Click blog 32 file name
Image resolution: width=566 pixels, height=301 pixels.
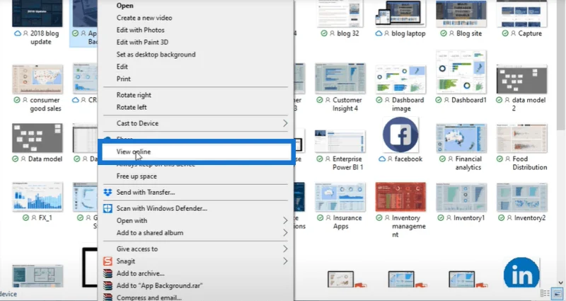(348, 33)
